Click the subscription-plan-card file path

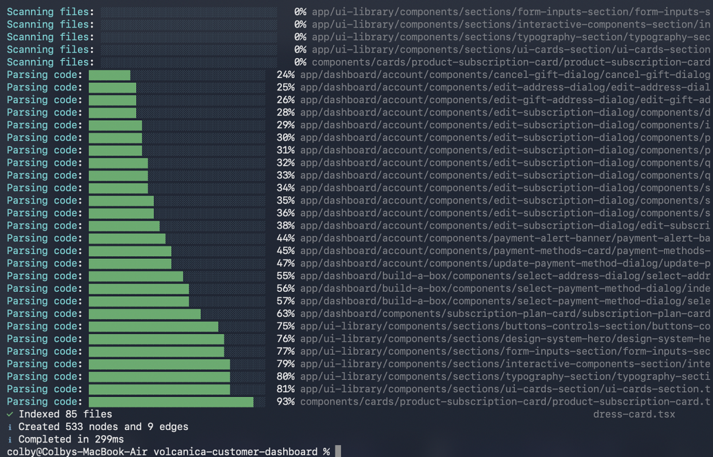504,314
